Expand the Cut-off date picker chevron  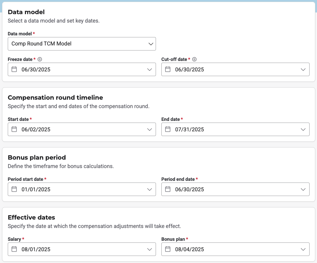[303, 70]
